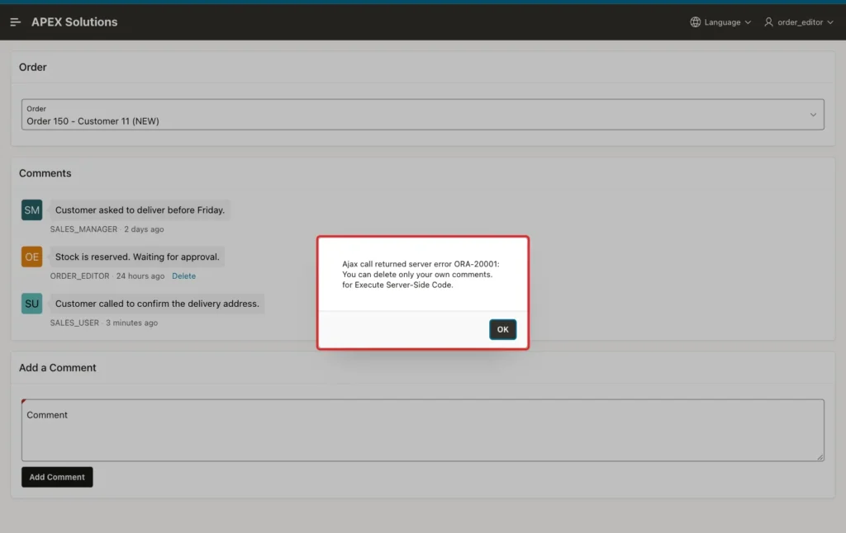Click the '2 days ago' timestamp
Viewport: 846px width, 533px height.
click(144, 229)
